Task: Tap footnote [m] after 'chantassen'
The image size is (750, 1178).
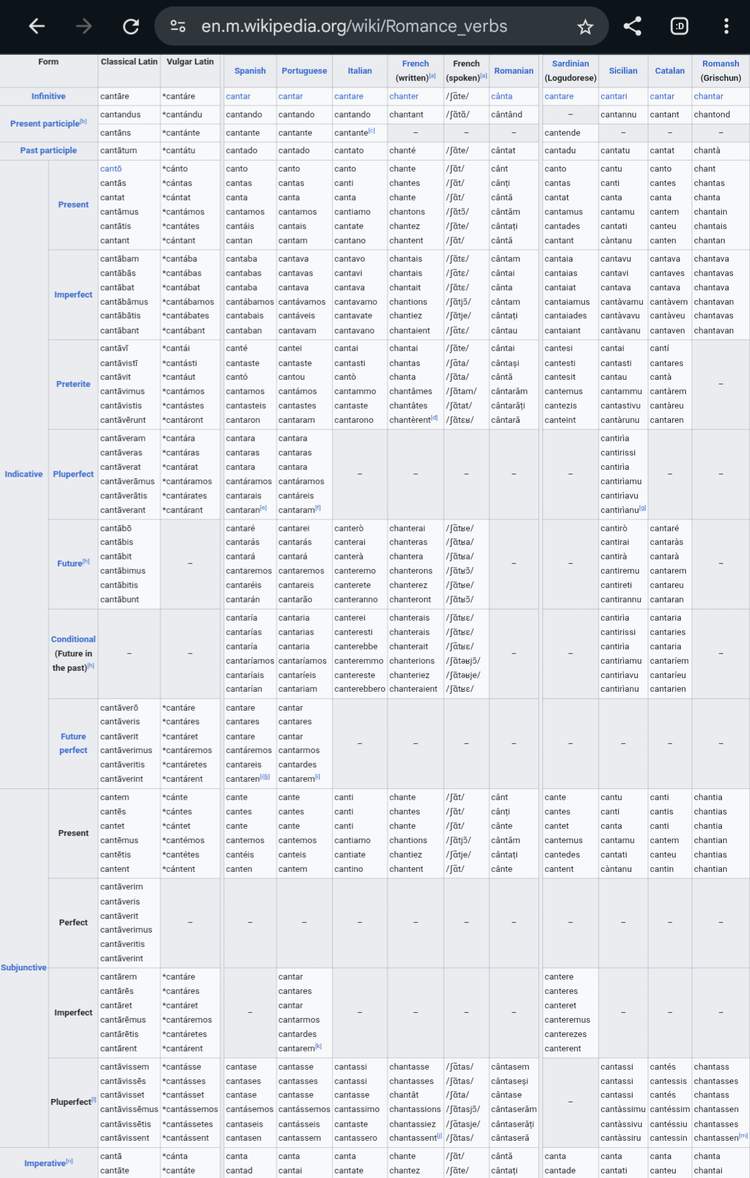Action: click(743, 1136)
